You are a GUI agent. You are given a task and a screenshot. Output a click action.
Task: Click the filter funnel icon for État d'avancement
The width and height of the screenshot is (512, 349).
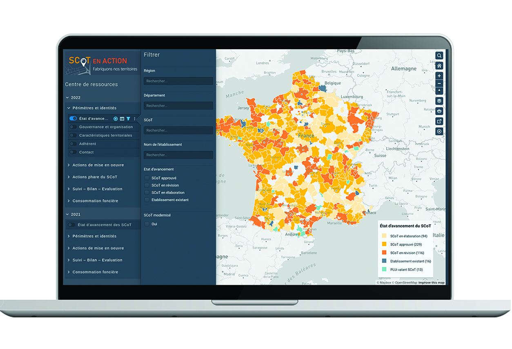(128, 119)
